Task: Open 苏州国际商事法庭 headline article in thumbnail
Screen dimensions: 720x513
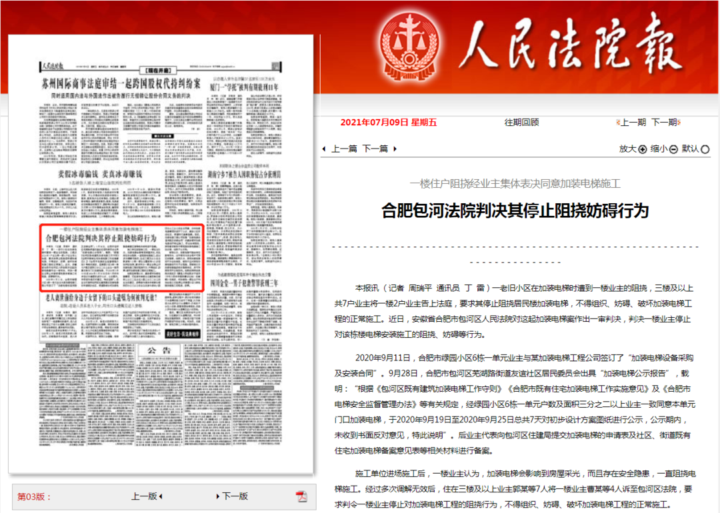Action: 121,83
